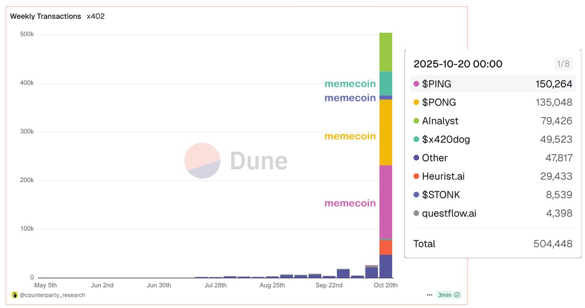The height and width of the screenshot is (308, 585).
Task: Click the teal $x420dog legend dot
Action: [416, 140]
